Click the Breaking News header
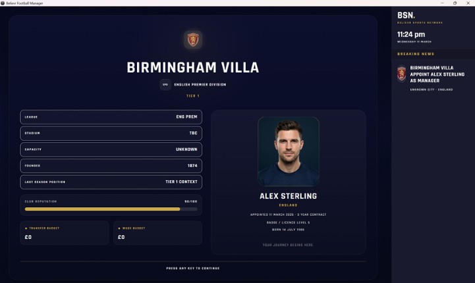 click(416, 54)
